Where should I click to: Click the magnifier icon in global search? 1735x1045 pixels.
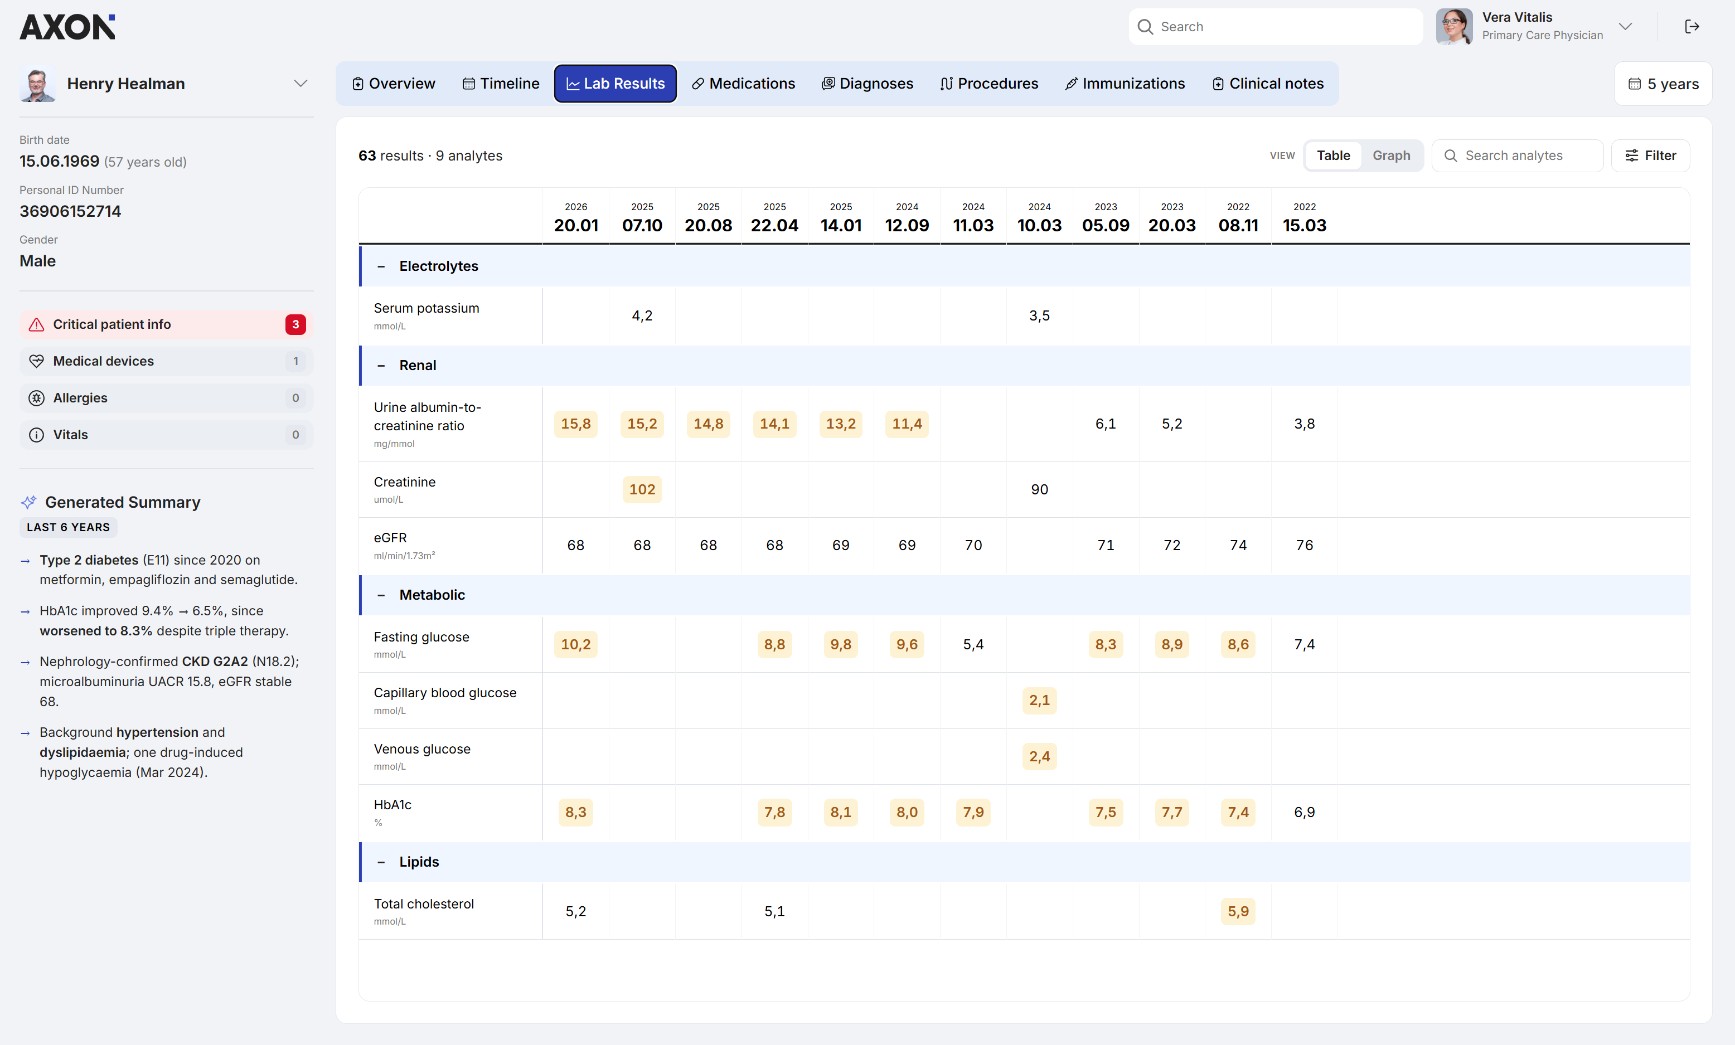pos(1146,27)
